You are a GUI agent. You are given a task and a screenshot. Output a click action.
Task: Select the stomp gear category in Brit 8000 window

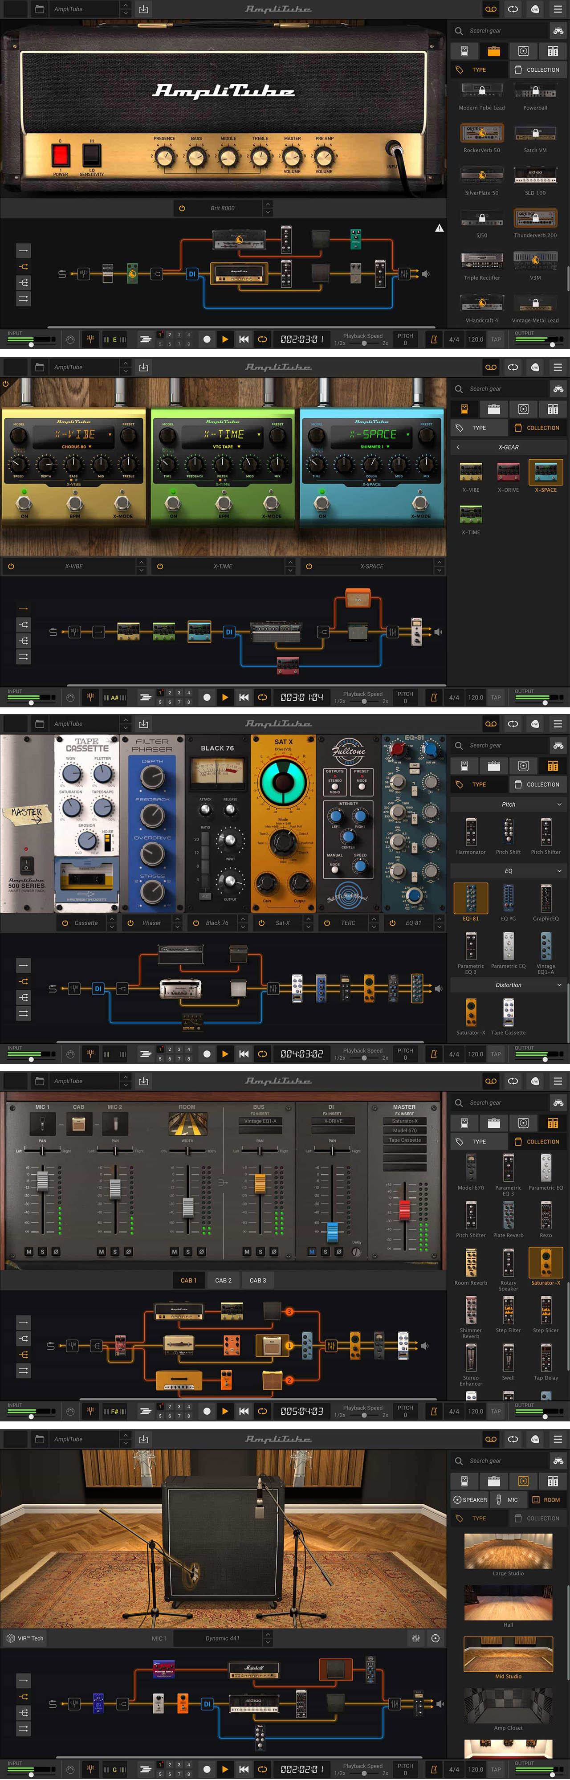click(x=464, y=51)
